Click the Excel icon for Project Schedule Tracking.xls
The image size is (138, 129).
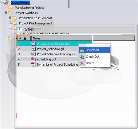click(x=33, y=54)
